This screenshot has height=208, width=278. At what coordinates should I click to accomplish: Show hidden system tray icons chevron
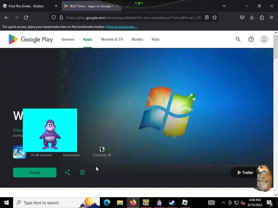(223, 203)
